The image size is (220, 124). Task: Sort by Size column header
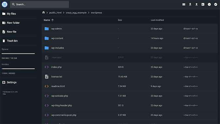pyautogui.click(x=120, y=20)
